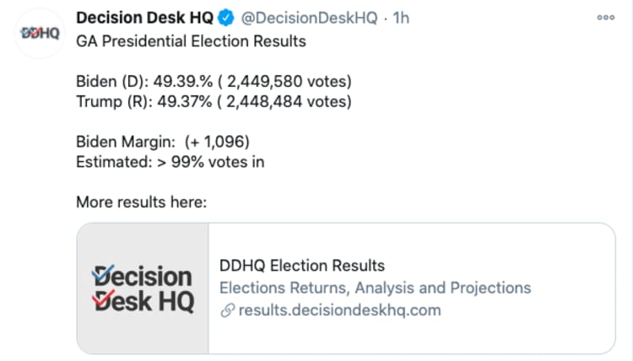
Task: Open the results.decisiondeskhq.com link
Action: coord(339,310)
